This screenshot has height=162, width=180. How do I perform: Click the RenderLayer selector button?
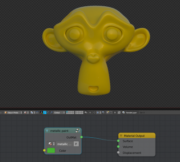click(130, 113)
